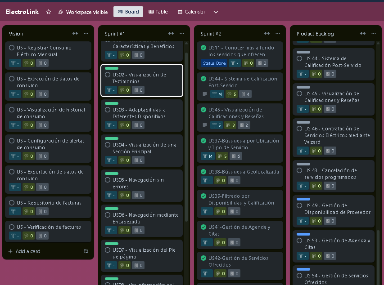Screen dimensions: 384x285
Task: Click the Sprint #2 list title
Action: [211, 34]
